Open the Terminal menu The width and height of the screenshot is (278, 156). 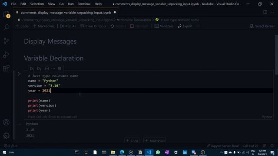coord(84,4)
